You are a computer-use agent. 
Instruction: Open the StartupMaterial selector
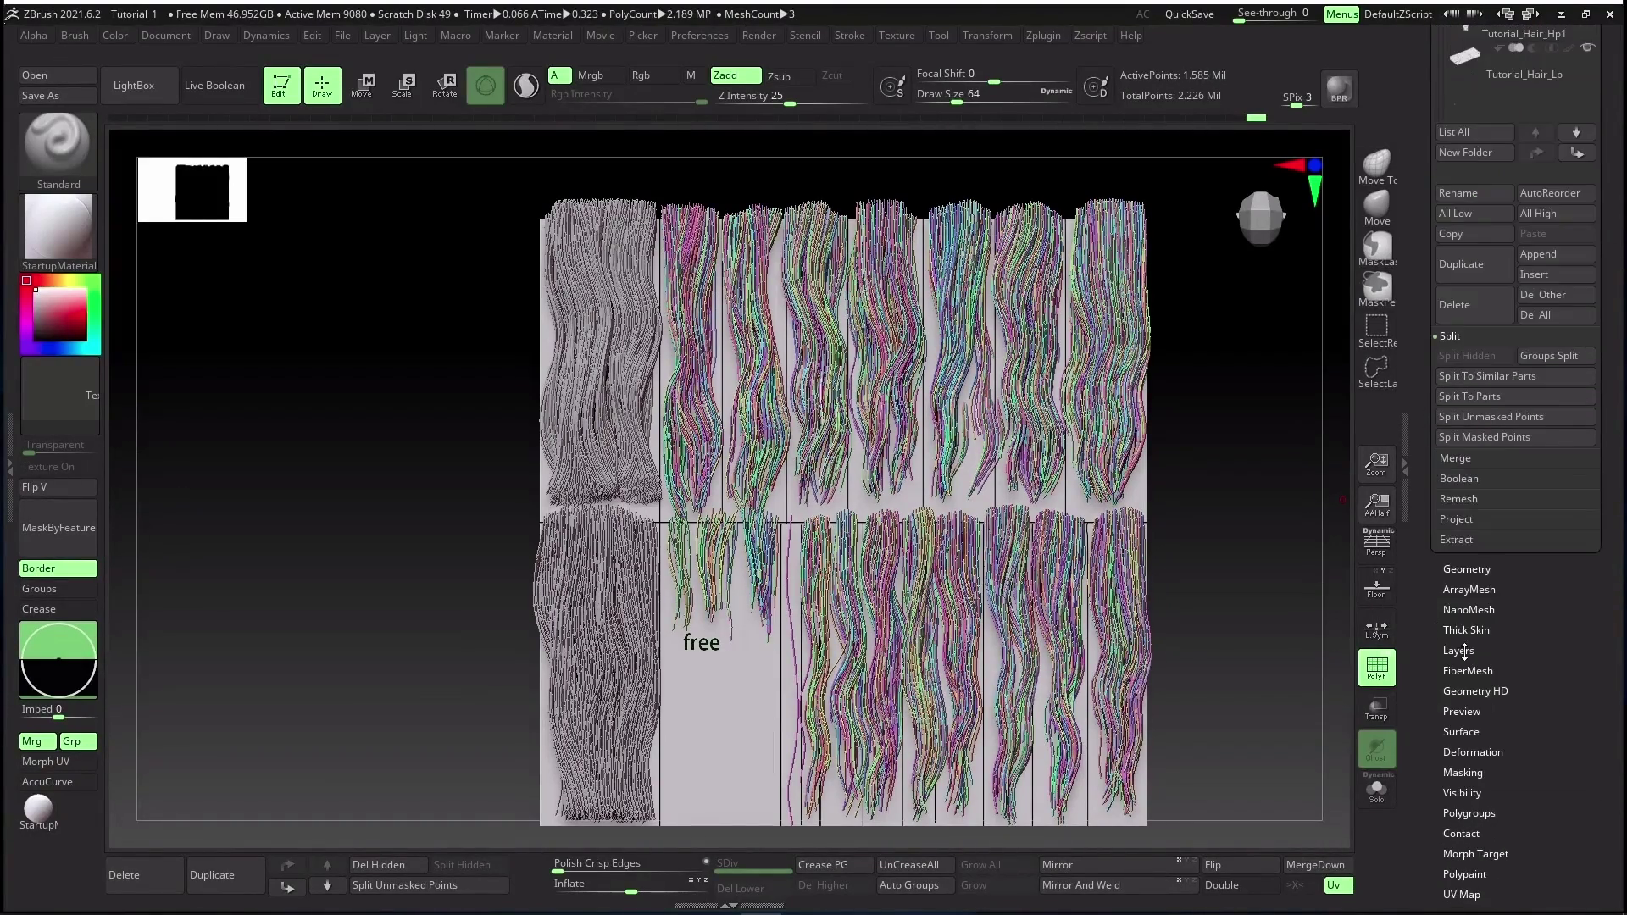click(58, 232)
